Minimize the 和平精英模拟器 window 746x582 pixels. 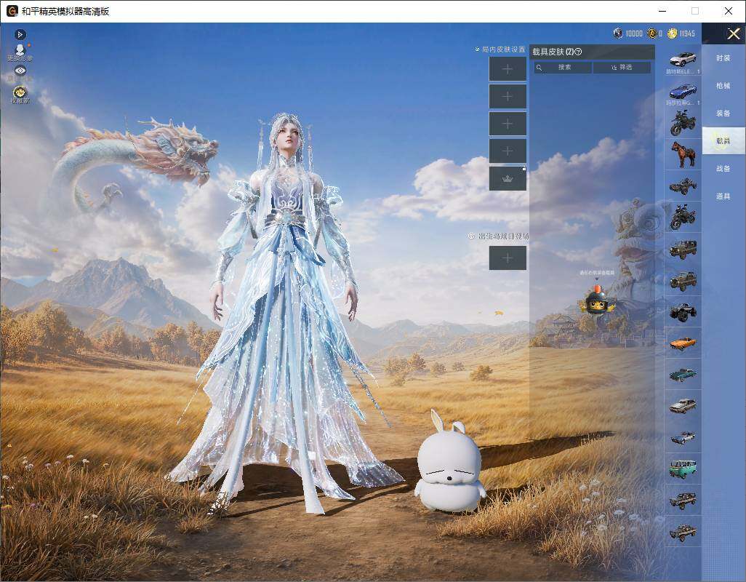663,11
